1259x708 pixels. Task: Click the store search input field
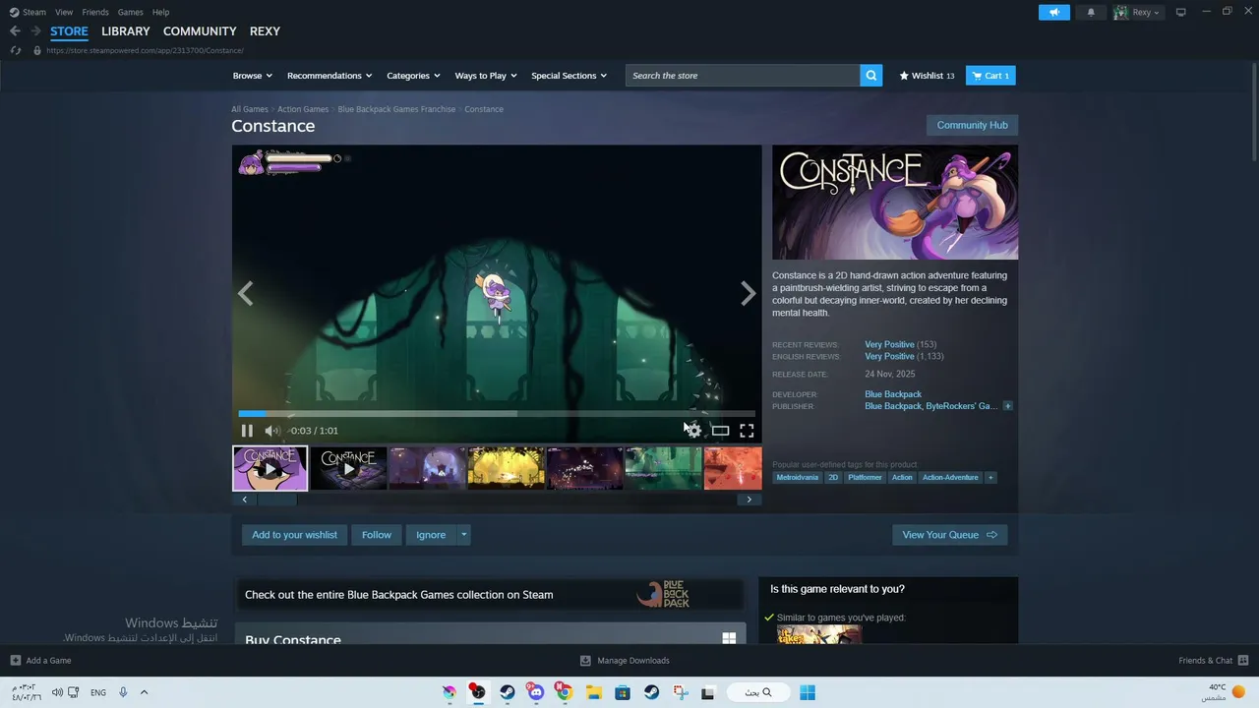[743, 76]
